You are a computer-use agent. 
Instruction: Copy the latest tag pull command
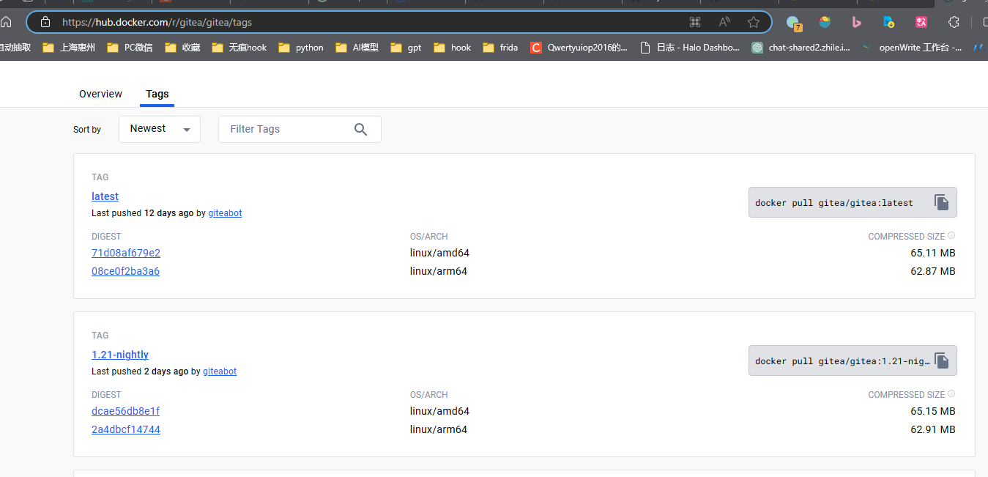(x=942, y=202)
